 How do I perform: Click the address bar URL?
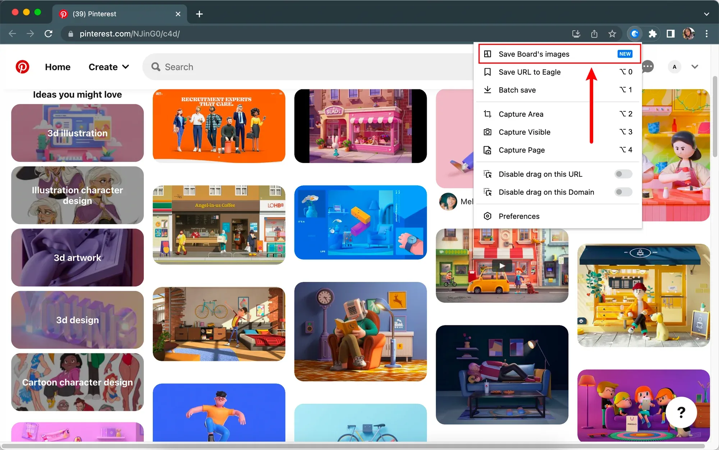point(130,34)
